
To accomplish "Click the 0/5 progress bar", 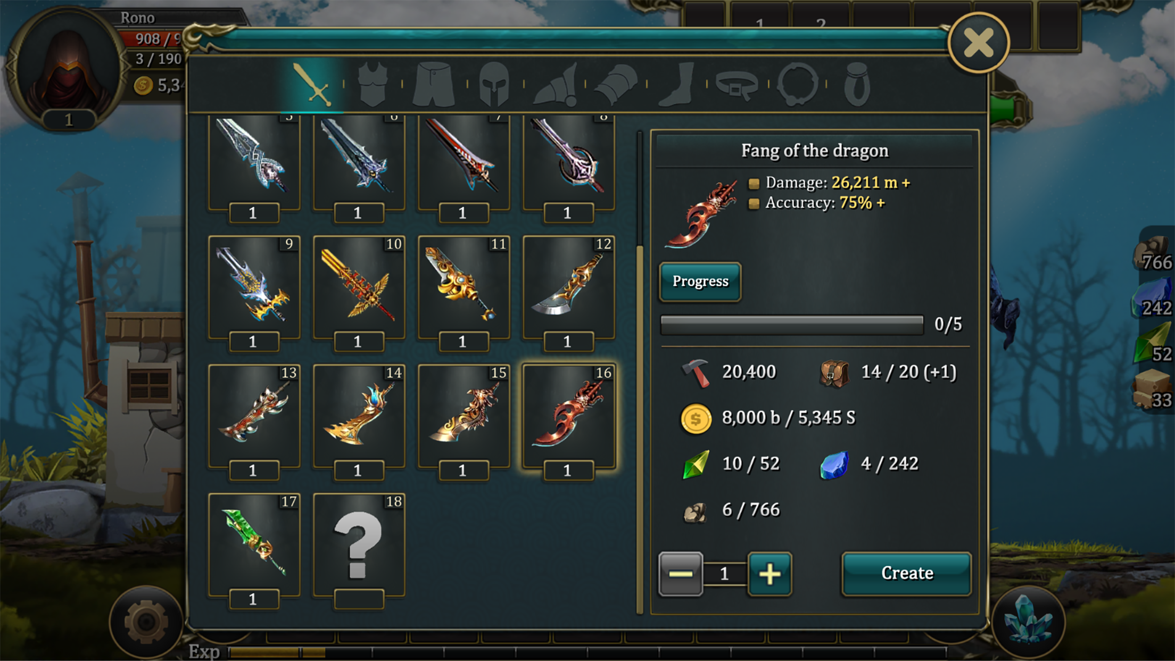I will [792, 325].
